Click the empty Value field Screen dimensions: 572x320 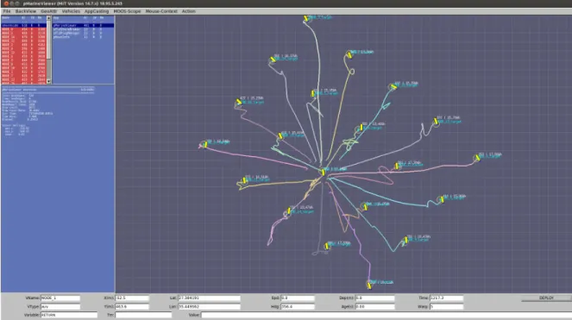pos(387,315)
